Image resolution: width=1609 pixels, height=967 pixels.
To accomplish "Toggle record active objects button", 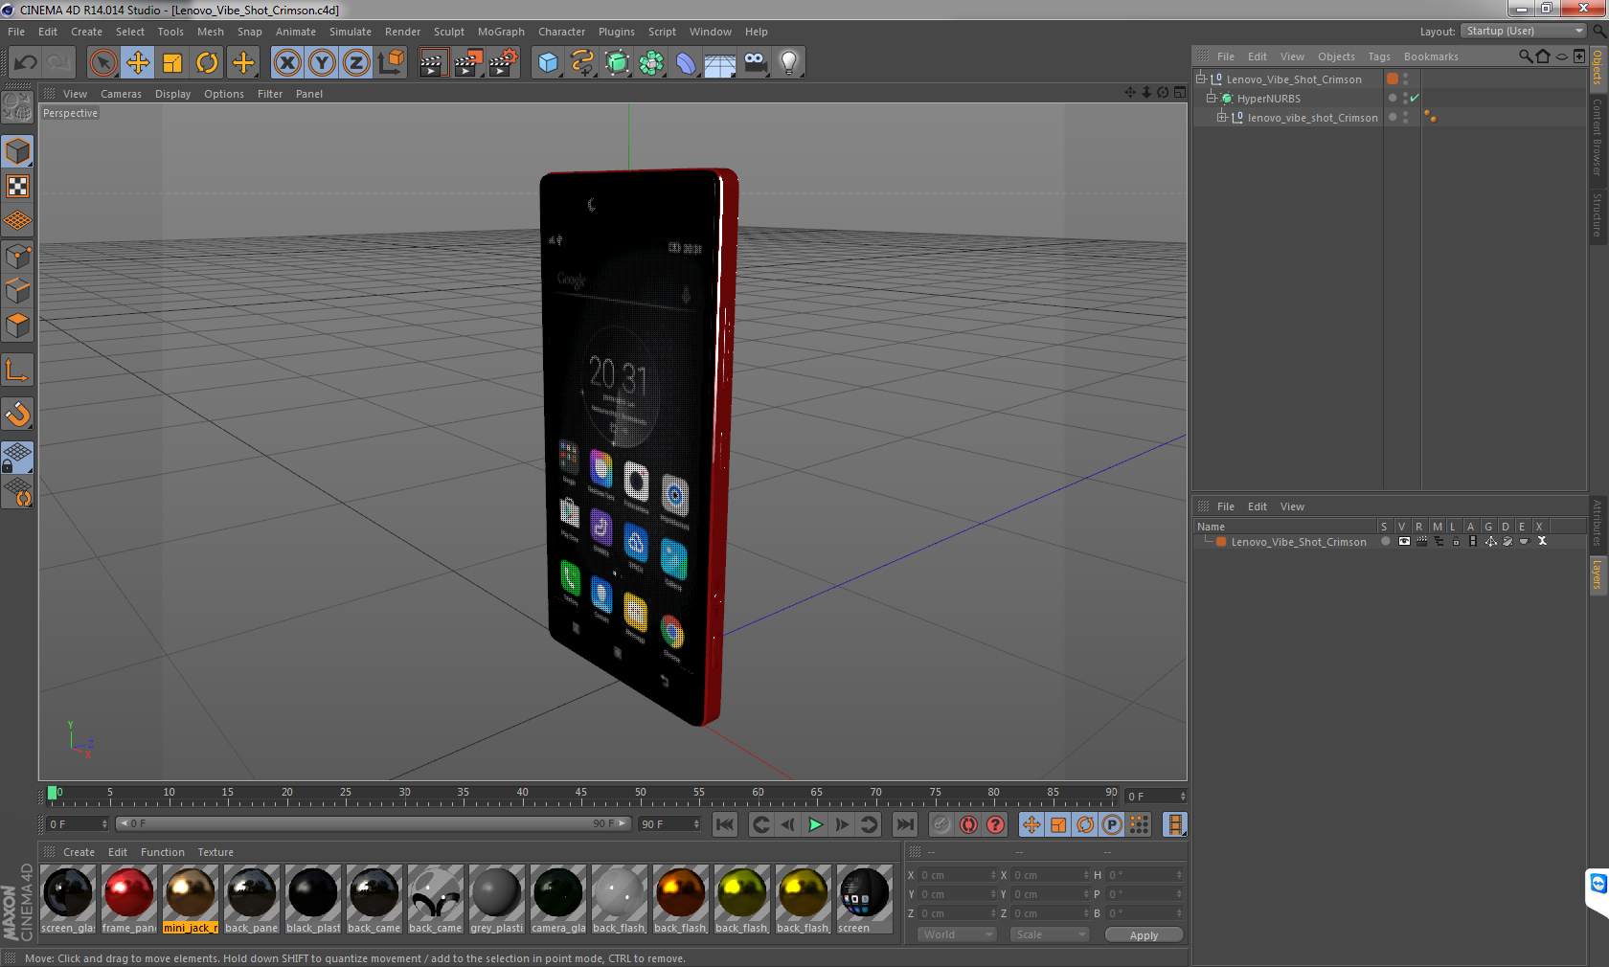I will 942,824.
